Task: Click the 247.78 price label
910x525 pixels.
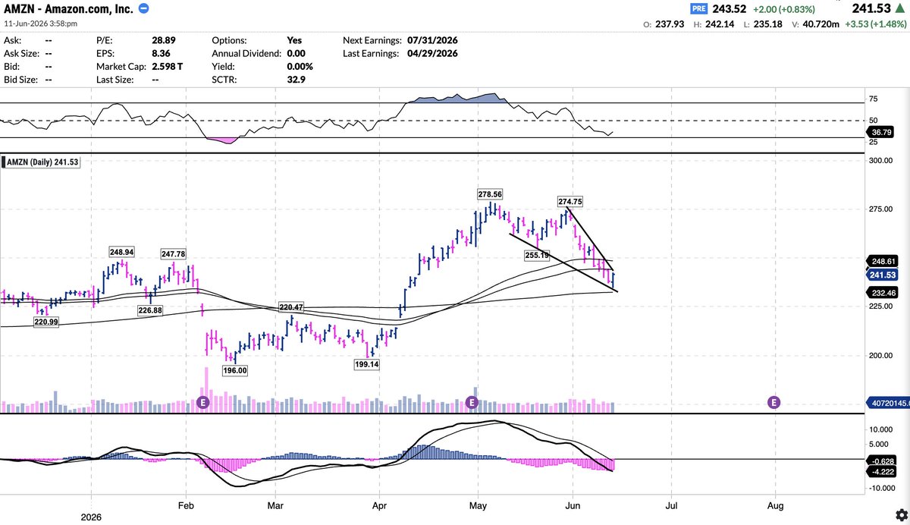Action: tap(174, 253)
